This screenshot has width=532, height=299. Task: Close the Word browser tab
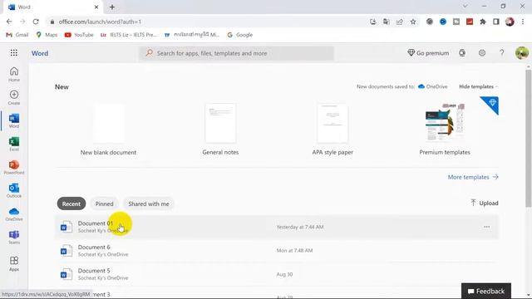click(96, 7)
